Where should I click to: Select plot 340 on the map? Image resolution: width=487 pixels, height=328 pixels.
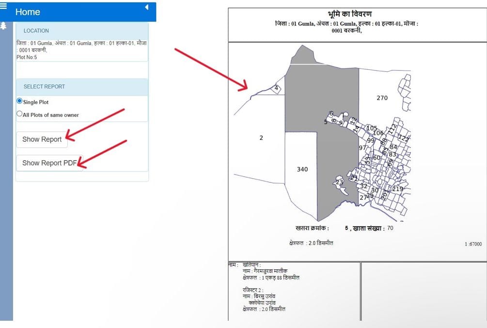[x=302, y=169]
